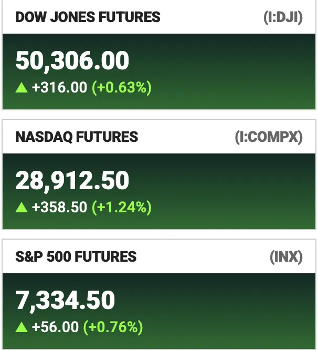The height and width of the screenshot is (350, 318).
Task: Click the Dow Jones green up-arrow icon
Action: (22, 87)
